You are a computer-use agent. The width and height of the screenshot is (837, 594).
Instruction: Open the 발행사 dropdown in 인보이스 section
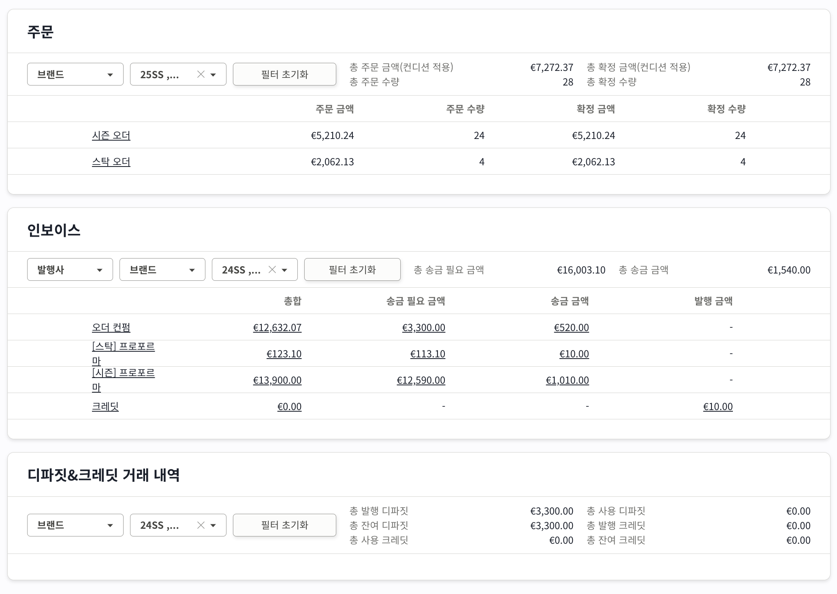(x=70, y=269)
